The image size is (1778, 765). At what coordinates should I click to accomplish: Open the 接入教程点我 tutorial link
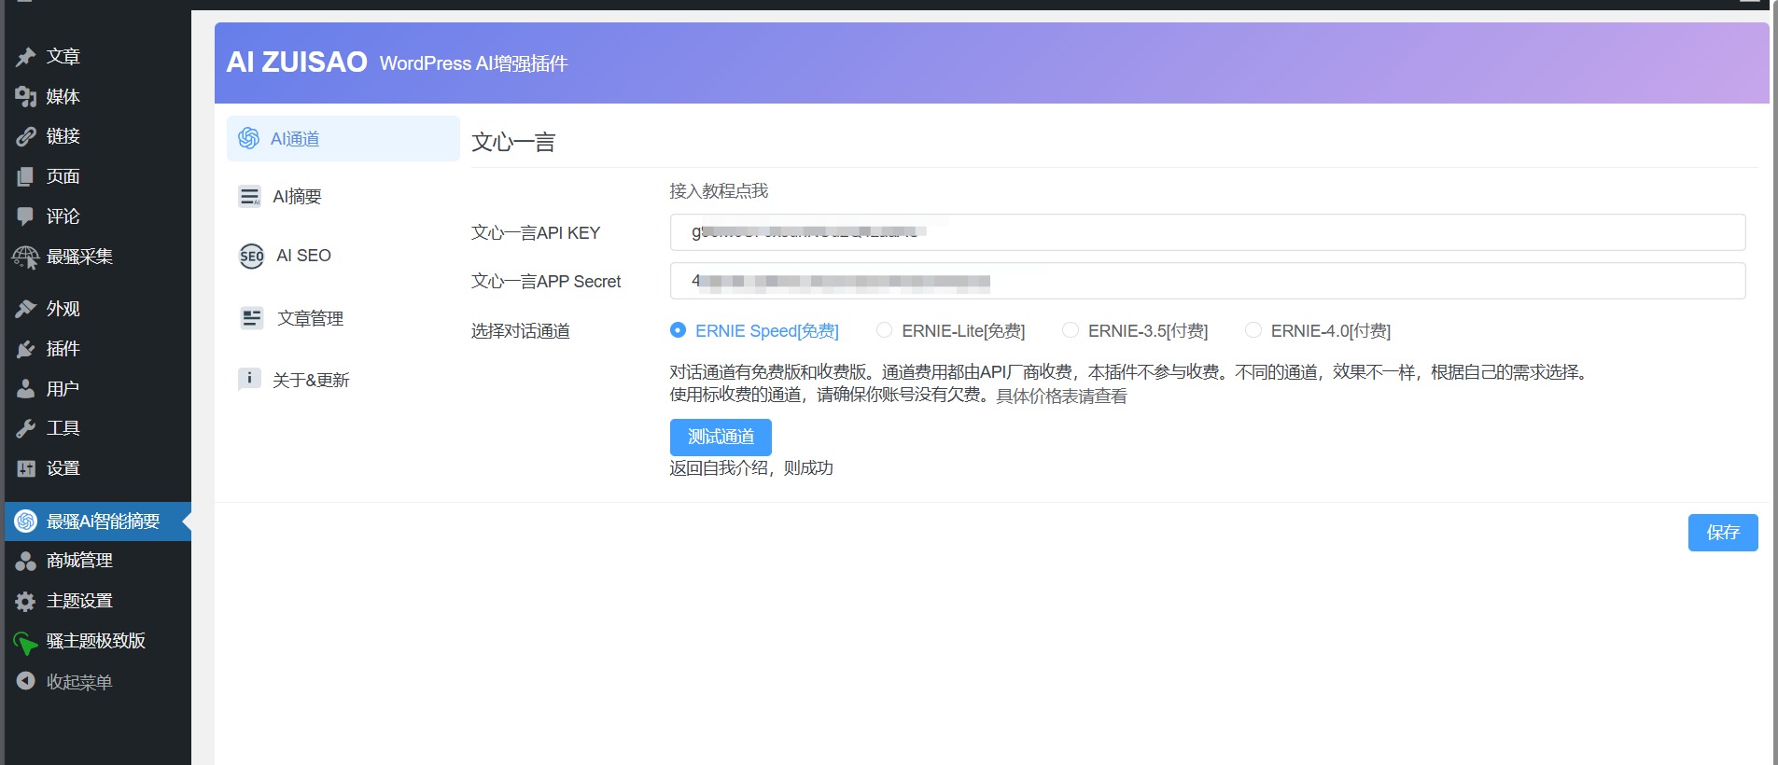[719, 191]
